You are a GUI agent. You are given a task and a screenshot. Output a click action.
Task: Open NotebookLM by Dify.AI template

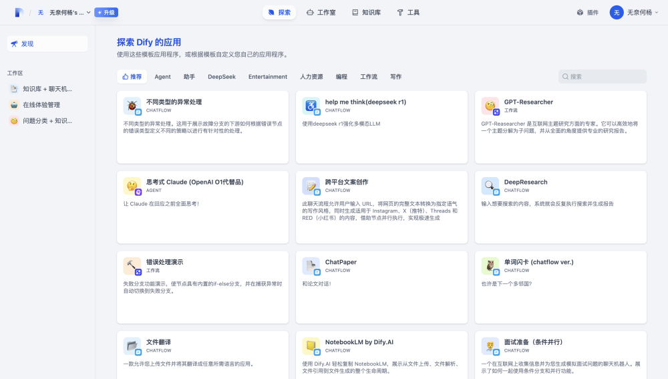click(359, 342)
